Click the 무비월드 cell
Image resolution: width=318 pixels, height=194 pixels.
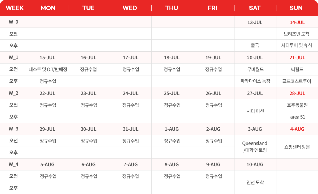[255, 69]
